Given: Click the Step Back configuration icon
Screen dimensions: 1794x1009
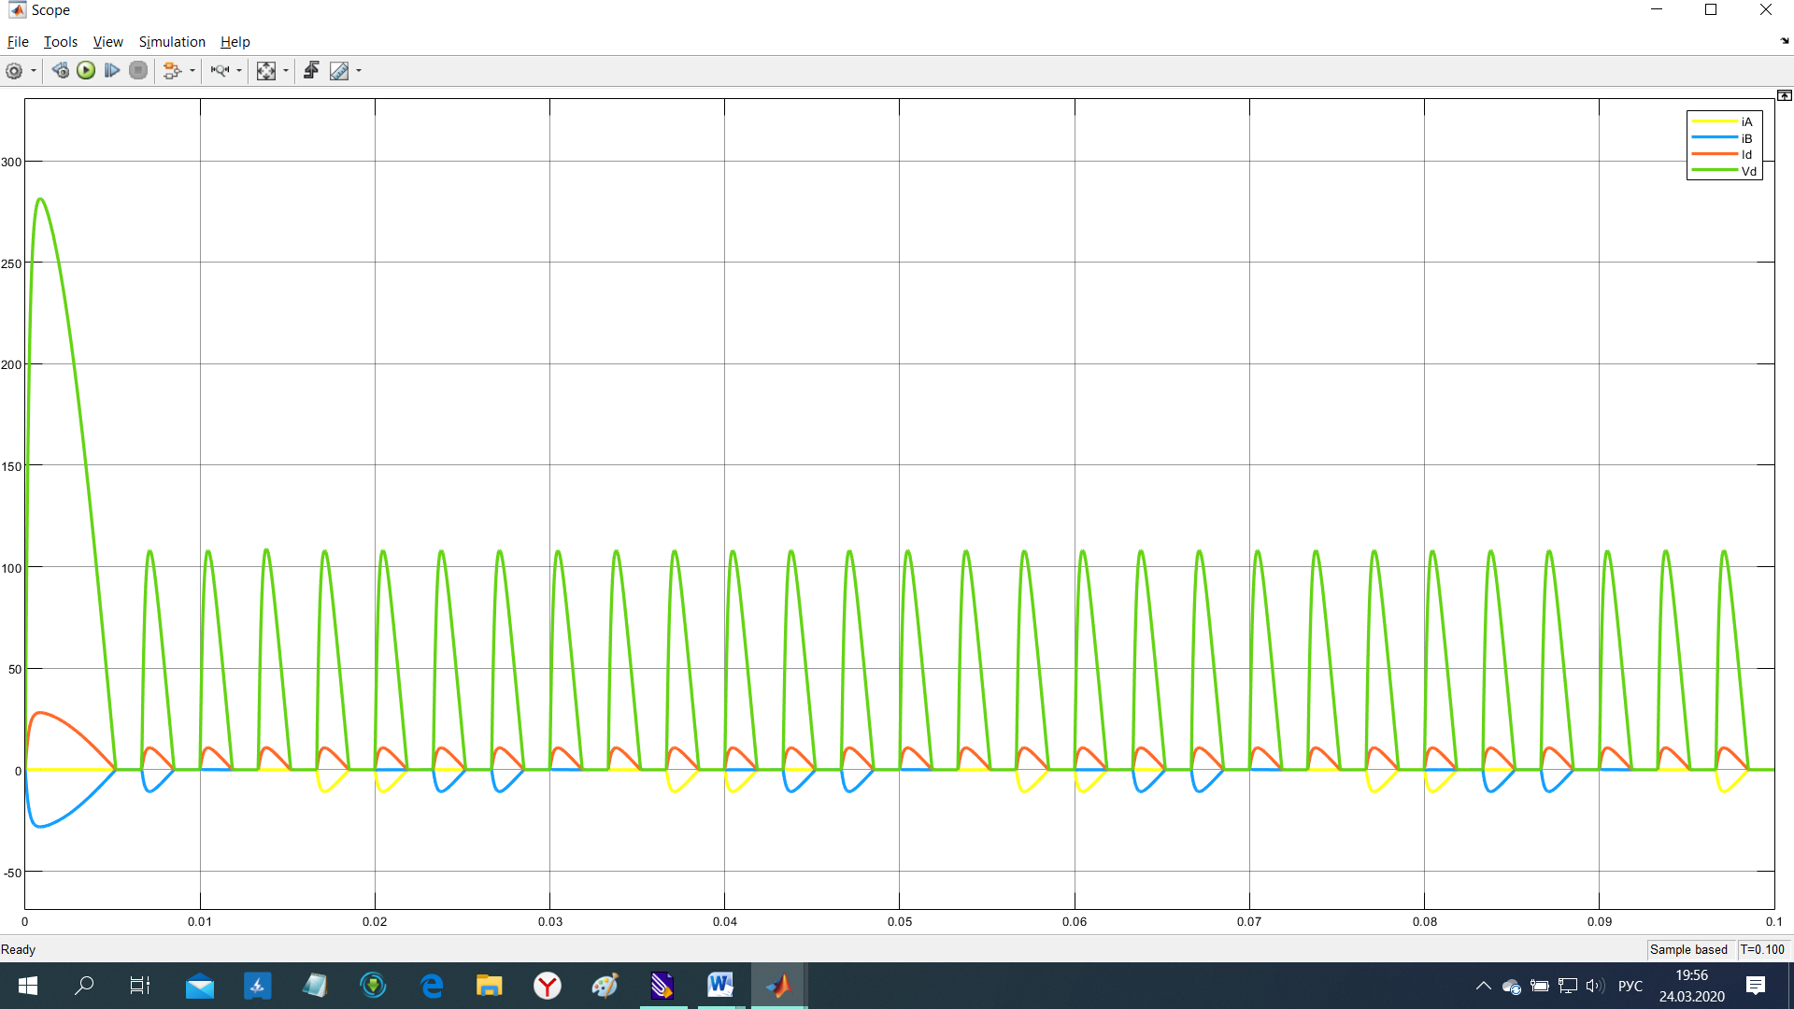Looking at the screenshot, I should tap(61, 71).
